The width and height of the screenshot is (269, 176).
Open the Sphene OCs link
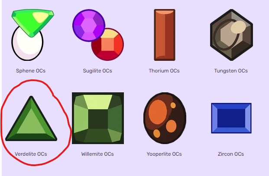pyautogui.click(x=31, y=71)
